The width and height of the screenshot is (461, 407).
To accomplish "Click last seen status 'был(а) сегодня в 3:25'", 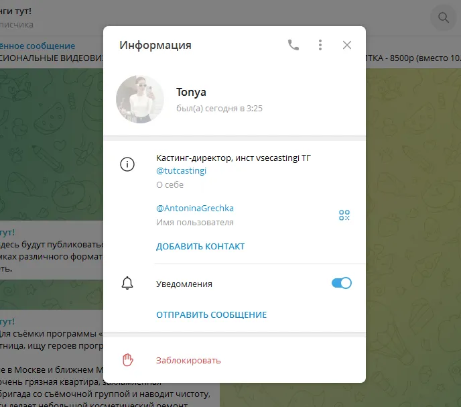I will click(219, 109).
